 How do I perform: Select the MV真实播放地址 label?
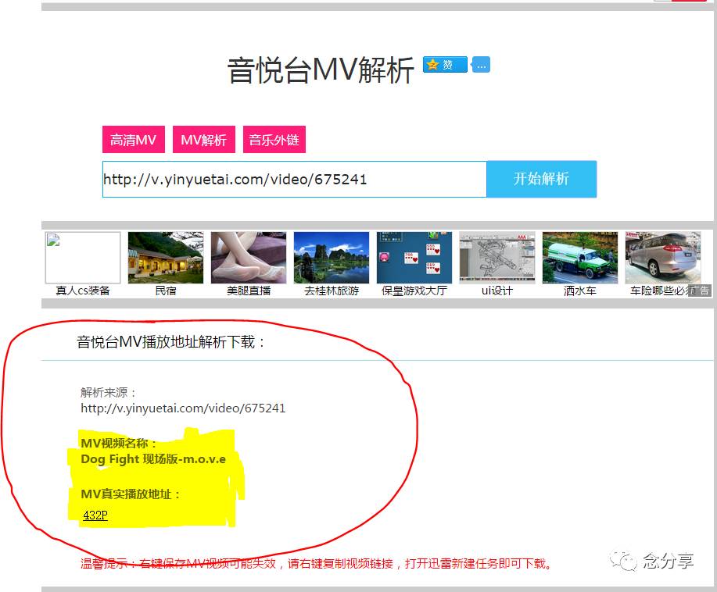(x=131, y=494)
